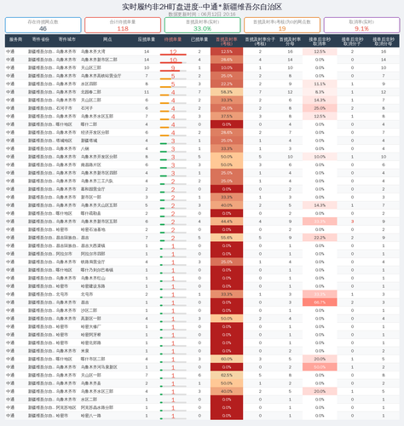Sort by the 寄件省份 column header
The height and width of the screenshot is (426, 404).
click(41, 39)
